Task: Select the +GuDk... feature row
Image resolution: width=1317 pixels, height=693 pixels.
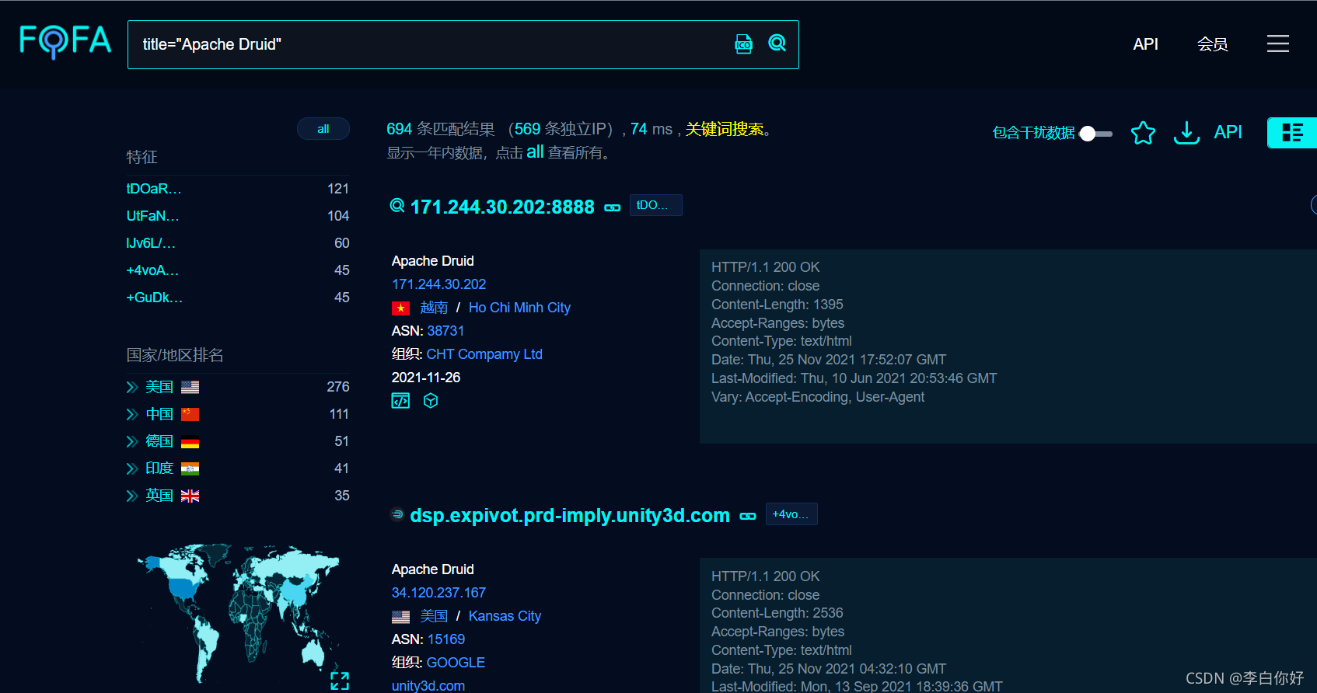Action: point(238,298)
